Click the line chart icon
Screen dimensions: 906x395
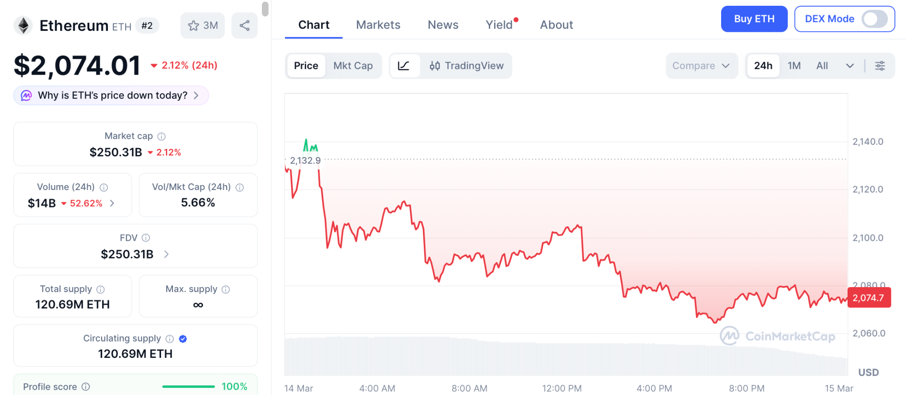(x=404, y=66)
